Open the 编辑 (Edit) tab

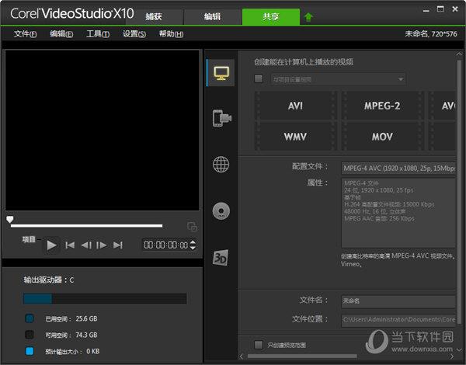(x=212, y=16)
